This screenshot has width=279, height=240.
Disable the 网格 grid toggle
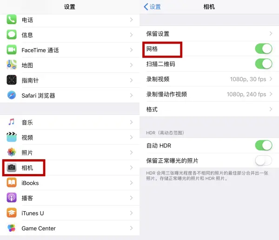click(x=264, y=48)
